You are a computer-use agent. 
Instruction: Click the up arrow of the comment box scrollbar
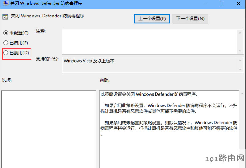pos(240,33)
